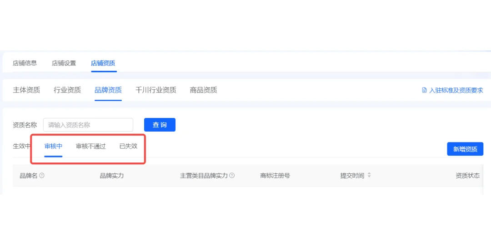Click the sort arrows next to 提交时间
491x245 pixels.
click(x=369, y=176)
